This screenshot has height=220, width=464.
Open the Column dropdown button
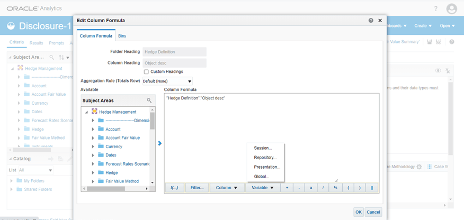pos(227,188)
